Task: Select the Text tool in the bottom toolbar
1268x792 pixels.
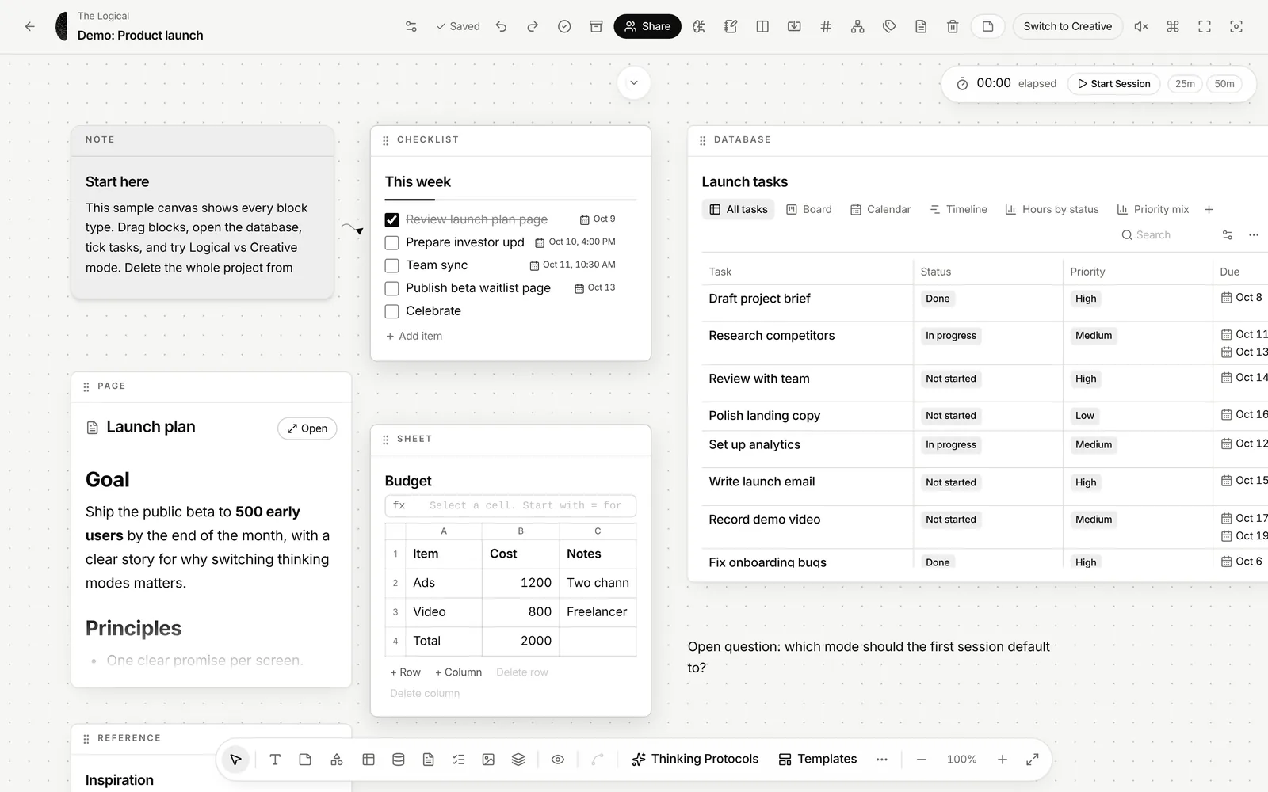Action: 275,760
